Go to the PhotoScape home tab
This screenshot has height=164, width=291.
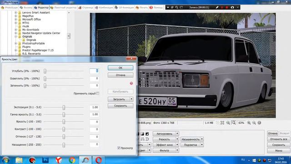pos(10,8)
